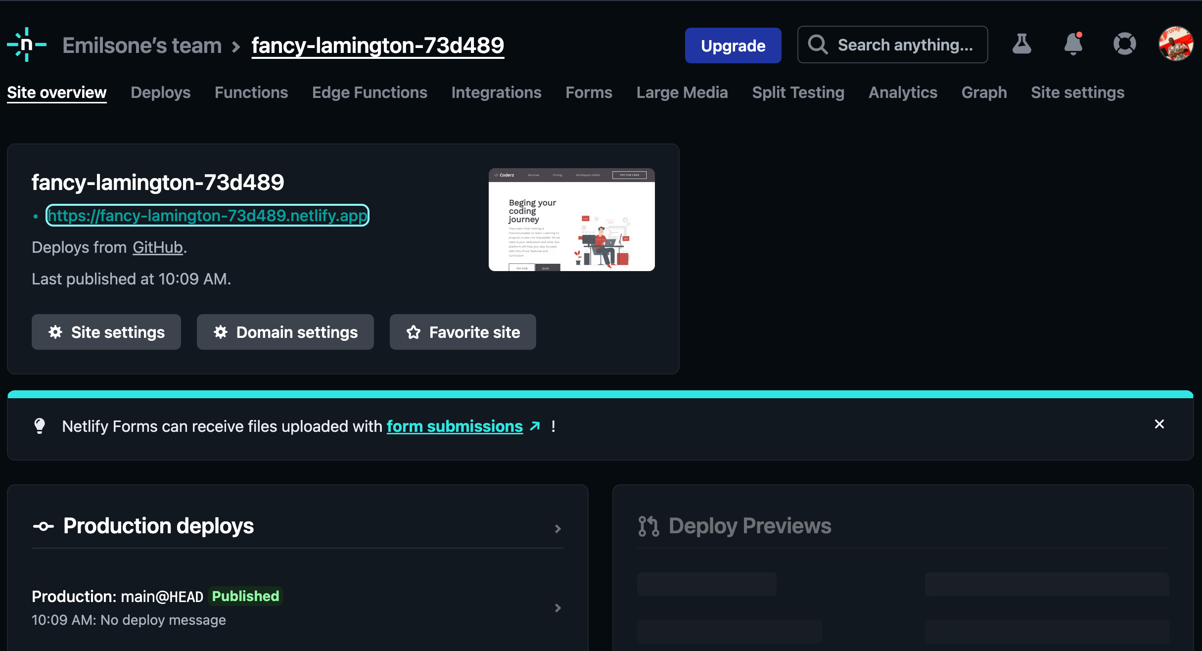Screen dimensions: 1202x651
Task: Switch to the Deploys tab
Action: click(x=160, y=93)
